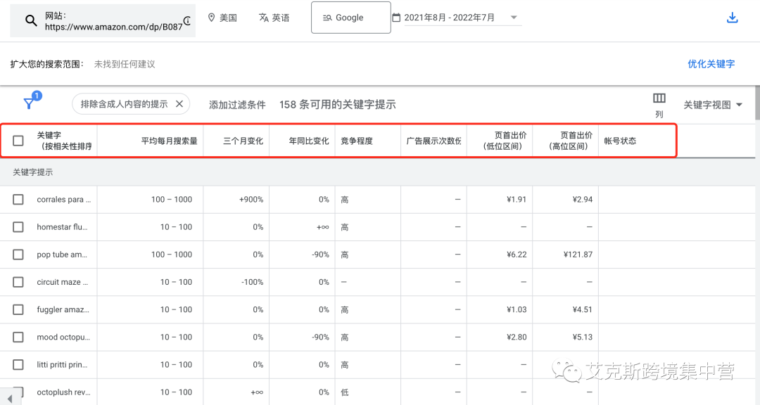Image resolution: width=760 pixels, height=405 pixels.
Task: Click the download keyword ideas icon
Action: (x=732, y=18)
